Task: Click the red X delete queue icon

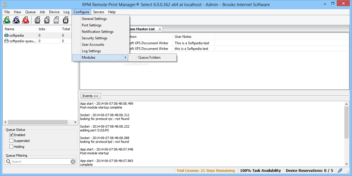Action: pos(26,20)
